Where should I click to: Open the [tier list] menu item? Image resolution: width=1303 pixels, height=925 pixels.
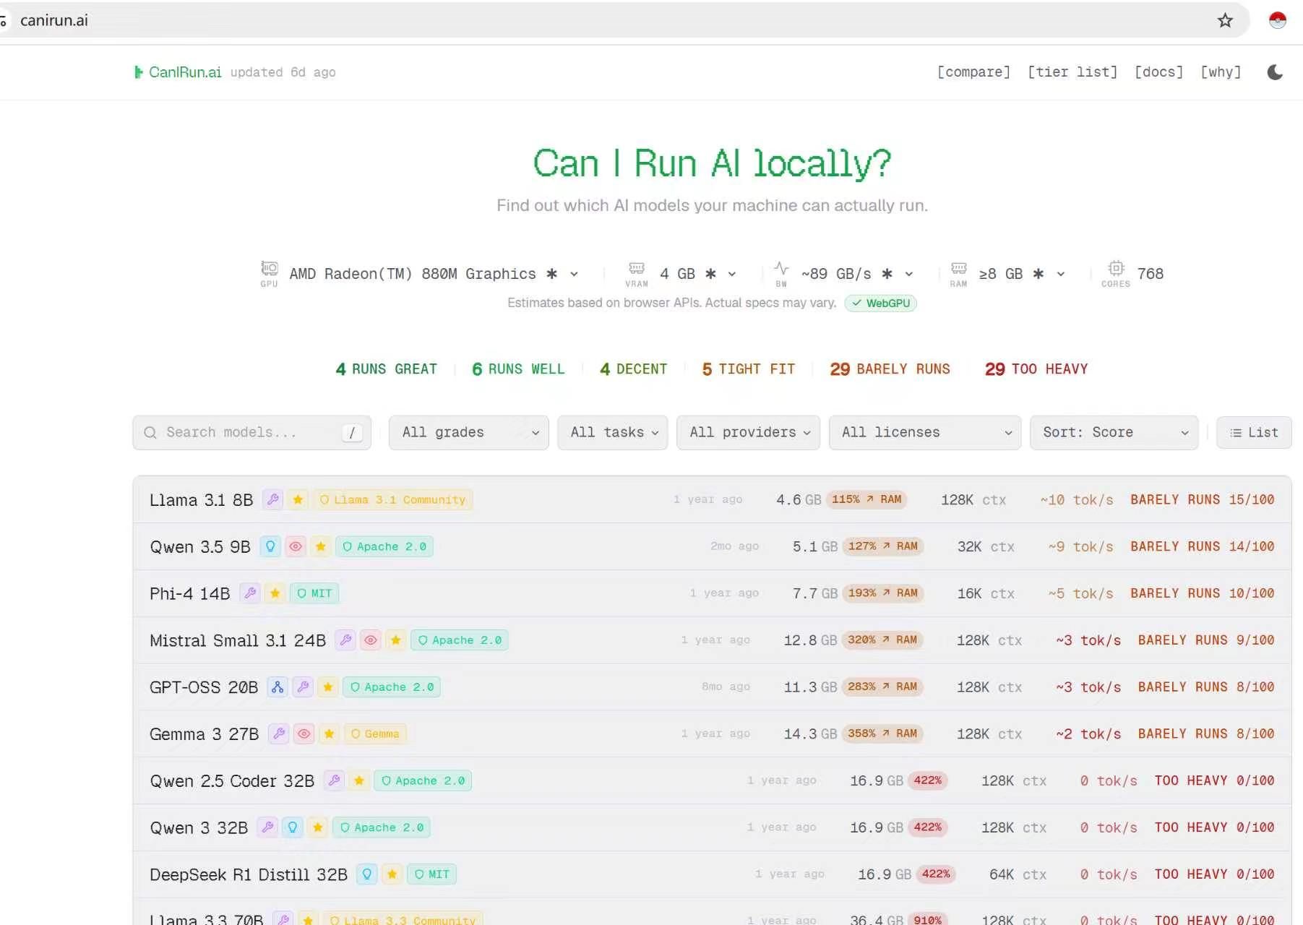coord(1072,72)
